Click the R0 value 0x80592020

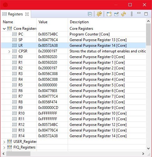click(x=48, y=57)
